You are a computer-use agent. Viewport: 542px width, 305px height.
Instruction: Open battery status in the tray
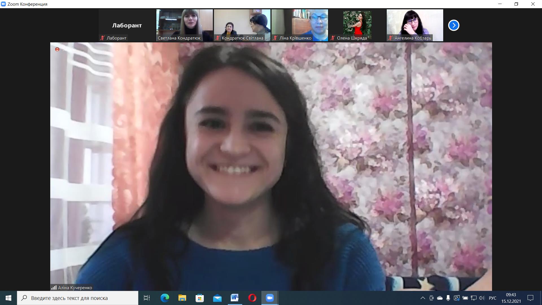click(465, 298)
